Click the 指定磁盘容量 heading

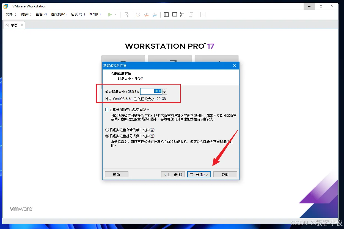pos(121,74)
